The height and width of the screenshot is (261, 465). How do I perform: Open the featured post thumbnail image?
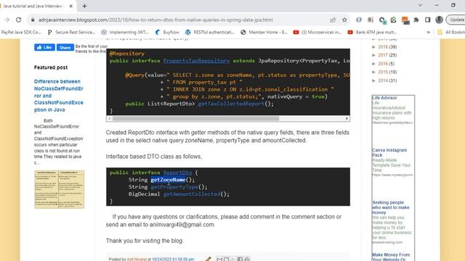coord(60,189)
